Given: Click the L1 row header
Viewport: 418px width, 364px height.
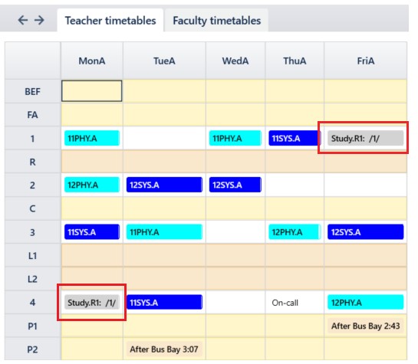Looking at the screenshot, I should (32, 256).
